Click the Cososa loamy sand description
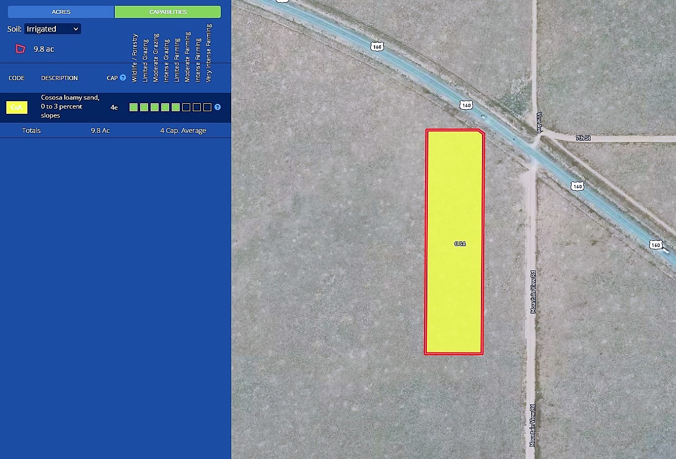The width and height of the screenshot is (676, 459). point(70,106)
